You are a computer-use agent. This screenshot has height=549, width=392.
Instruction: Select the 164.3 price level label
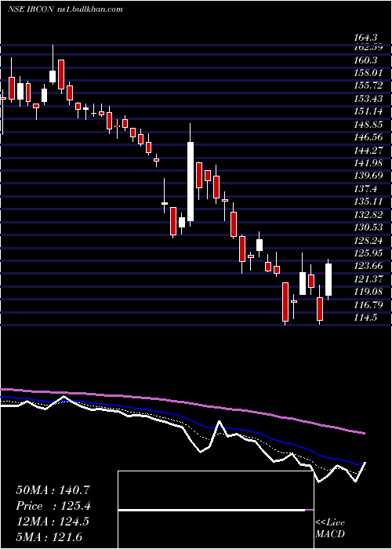366,37
